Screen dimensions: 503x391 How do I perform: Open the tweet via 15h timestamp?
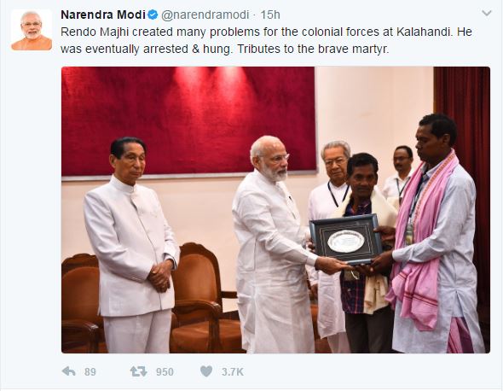270,15
